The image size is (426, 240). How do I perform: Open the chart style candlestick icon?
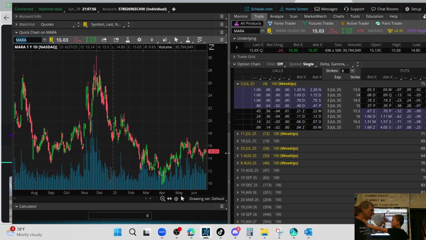click(165, 40)
